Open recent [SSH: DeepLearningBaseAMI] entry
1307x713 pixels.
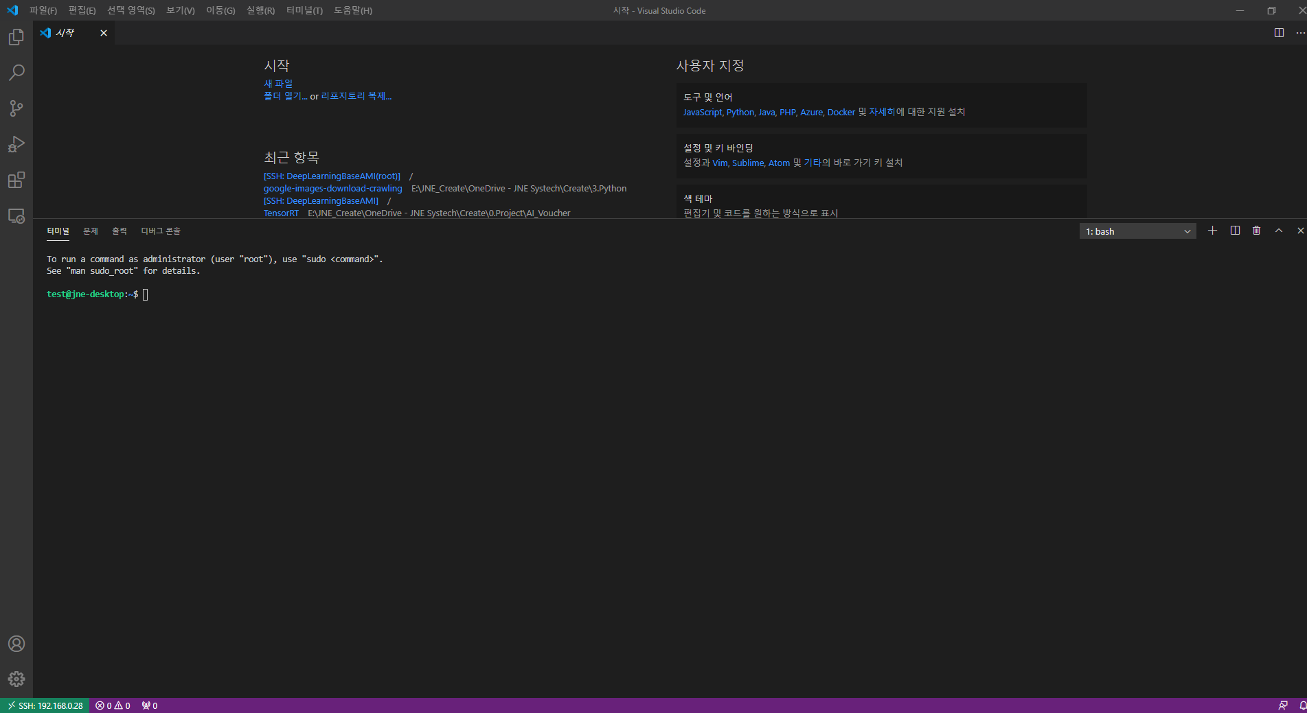(321, 201)
